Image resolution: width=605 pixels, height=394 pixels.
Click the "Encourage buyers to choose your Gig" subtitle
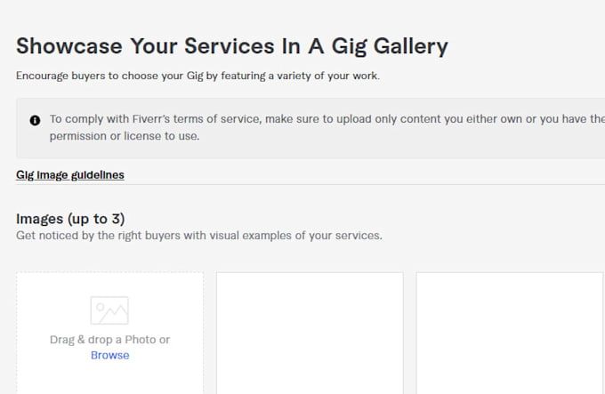[x=109, y=76]
